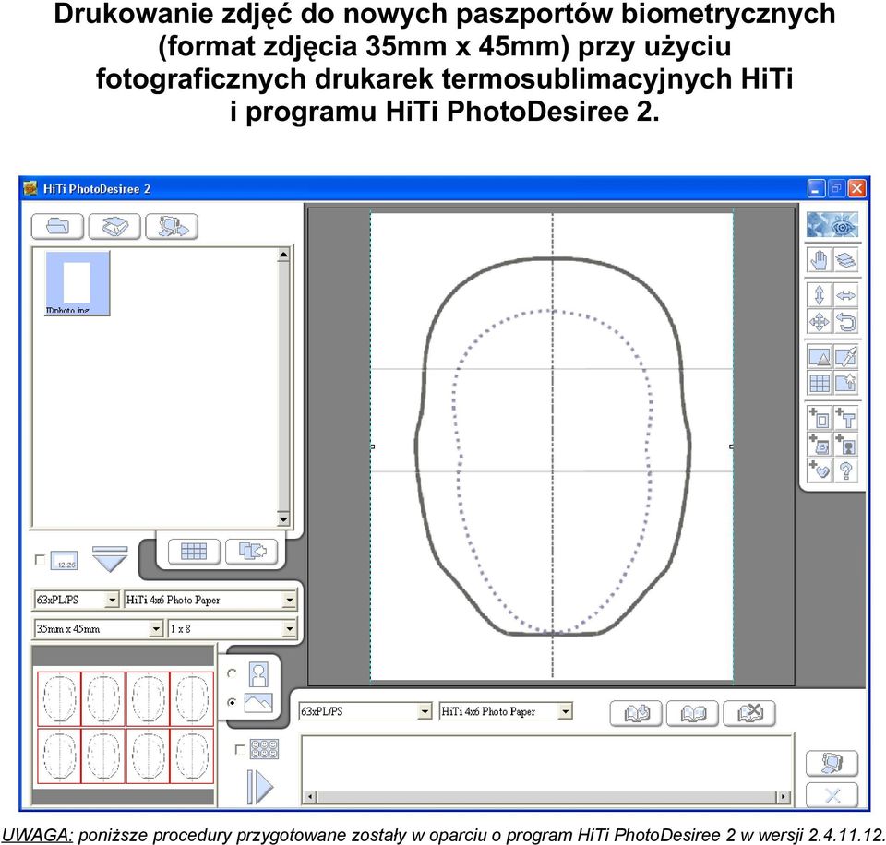The width and height of the screenshot is (886, 845).
Task: Click the delete album book icon
Action: click(x=749, y=713)
